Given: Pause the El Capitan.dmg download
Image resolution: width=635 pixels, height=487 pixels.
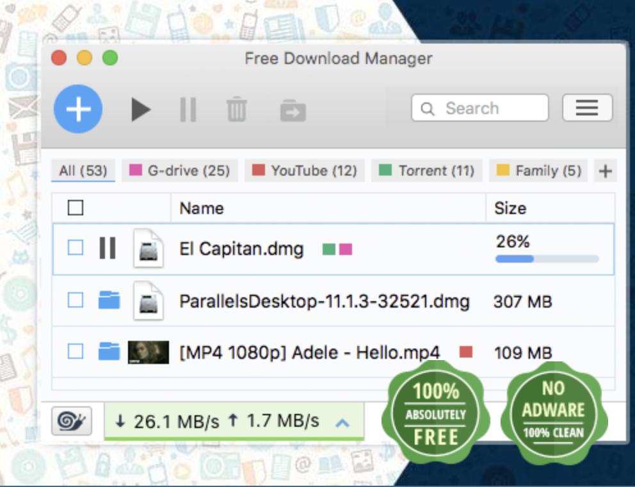Looking at the screenshot, I should (x=108, y=248).
